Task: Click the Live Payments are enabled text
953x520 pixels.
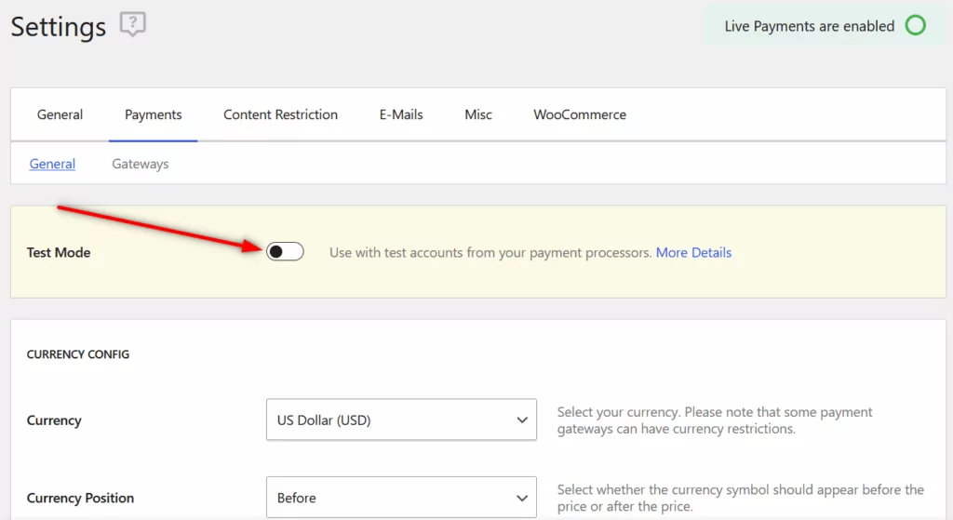Action: coord(809,26)
